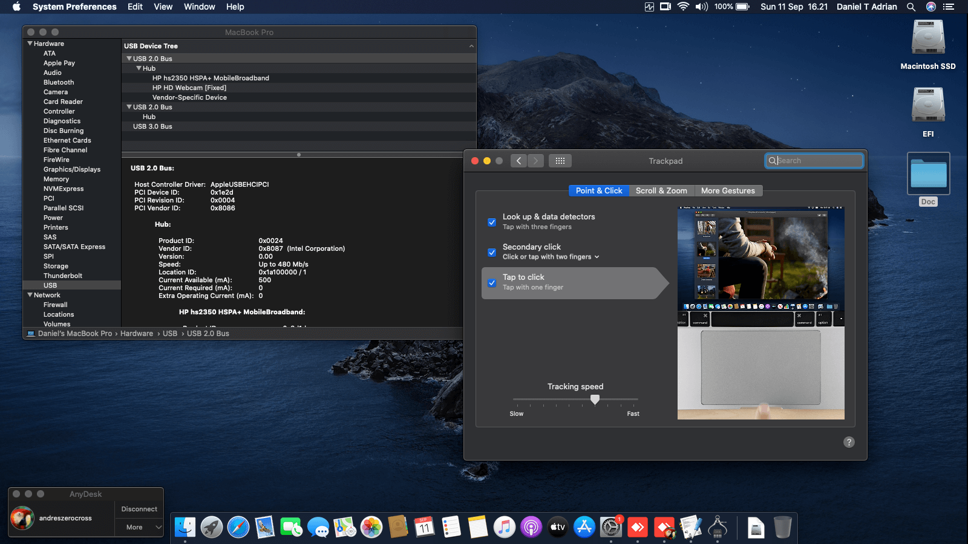Collapse the Hardware tree section

pos(30,44)
